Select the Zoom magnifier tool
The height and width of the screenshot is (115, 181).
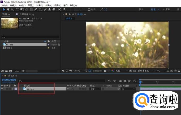(12, 9)
